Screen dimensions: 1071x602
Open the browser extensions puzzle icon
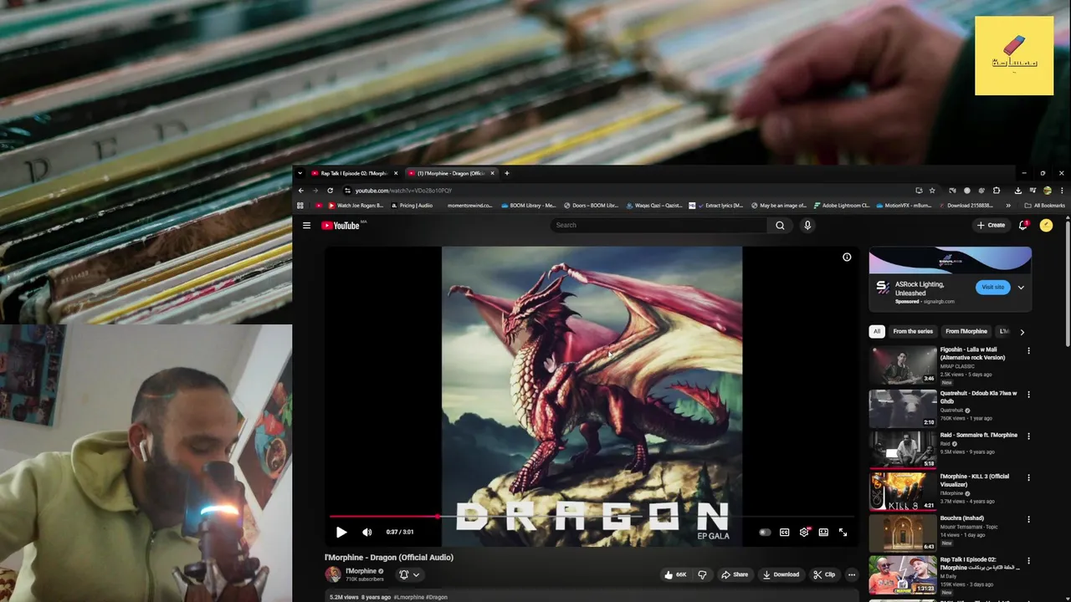click(x=997, y=191)
